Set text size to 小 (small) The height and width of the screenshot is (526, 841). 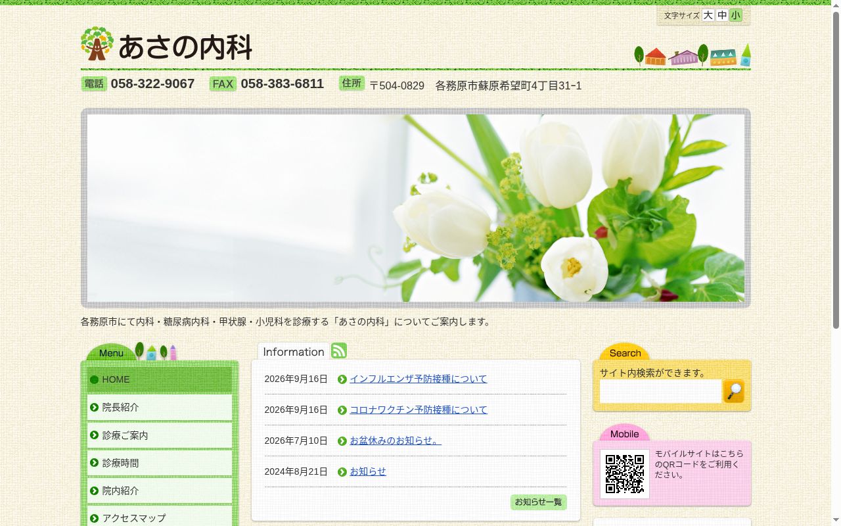pos(736,15)
